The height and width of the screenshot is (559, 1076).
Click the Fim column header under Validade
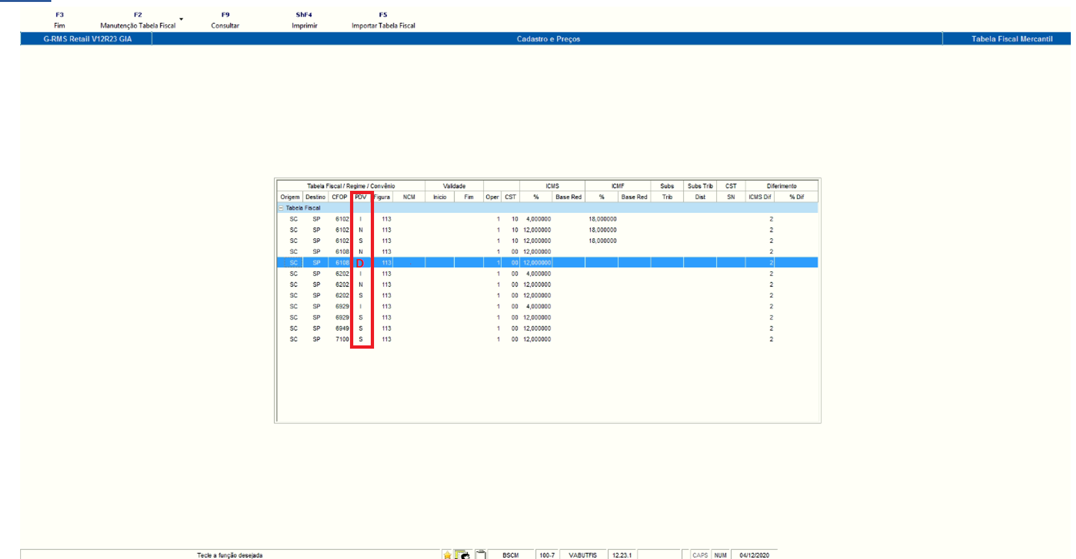coord(469,197)
